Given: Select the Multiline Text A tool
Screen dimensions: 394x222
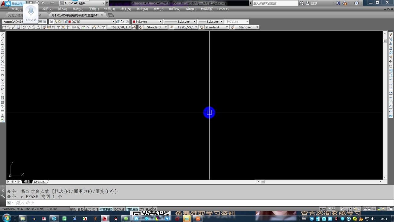Looking at the screenshot, I should coord(2,116).
